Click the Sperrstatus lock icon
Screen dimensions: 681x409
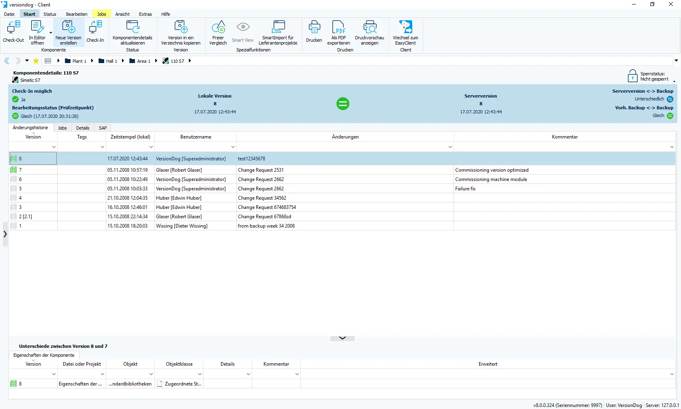(632, 76)
